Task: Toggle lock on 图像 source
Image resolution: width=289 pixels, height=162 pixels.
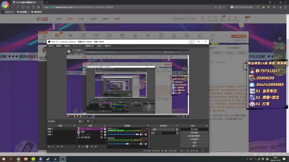Action: pyautogui.click(x=105, y=132)
